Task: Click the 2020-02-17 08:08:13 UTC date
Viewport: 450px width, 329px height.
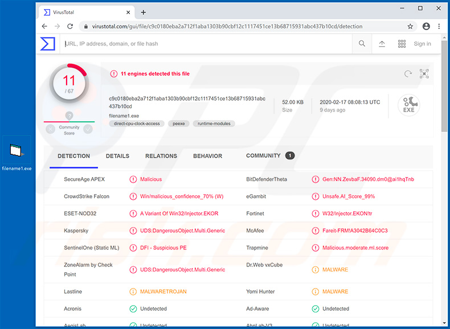Action: pyautogui.click(x=350, y=102)
